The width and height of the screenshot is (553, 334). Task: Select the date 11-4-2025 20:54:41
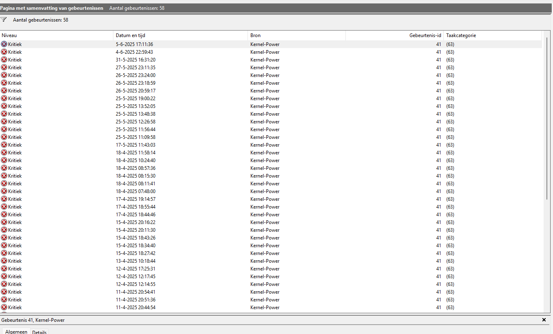click(135, 292)
